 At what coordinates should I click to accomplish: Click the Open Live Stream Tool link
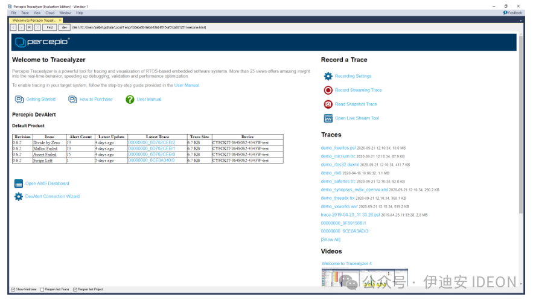tap(357, 118)
